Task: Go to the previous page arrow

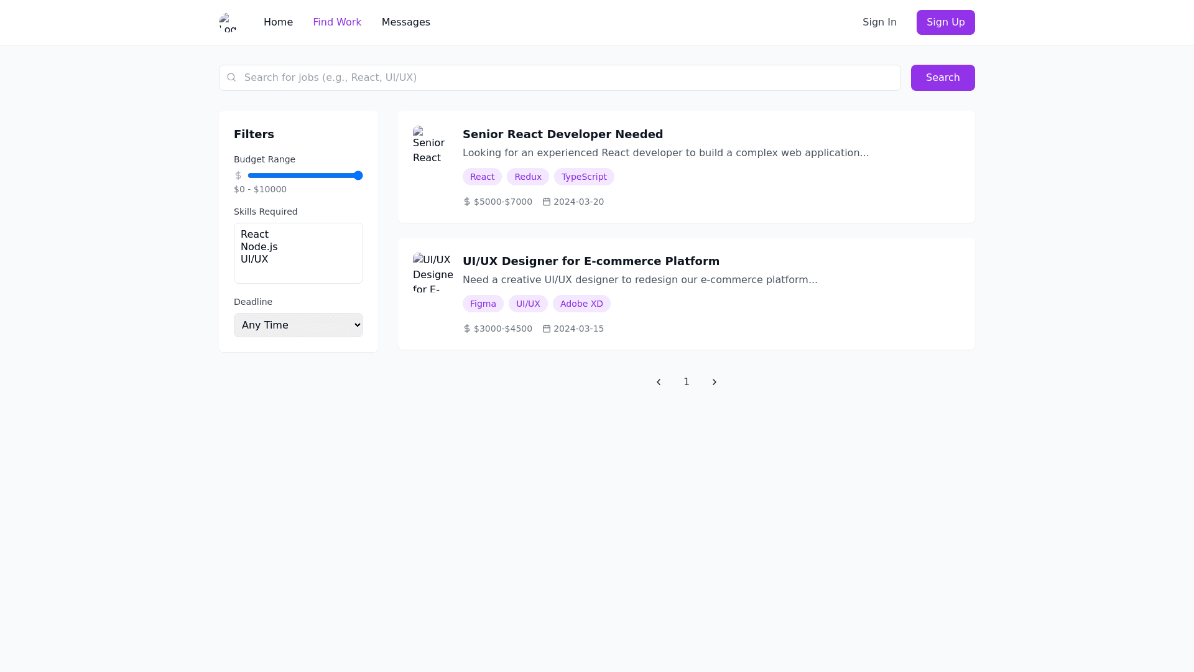Action: (x=659, y=382)
